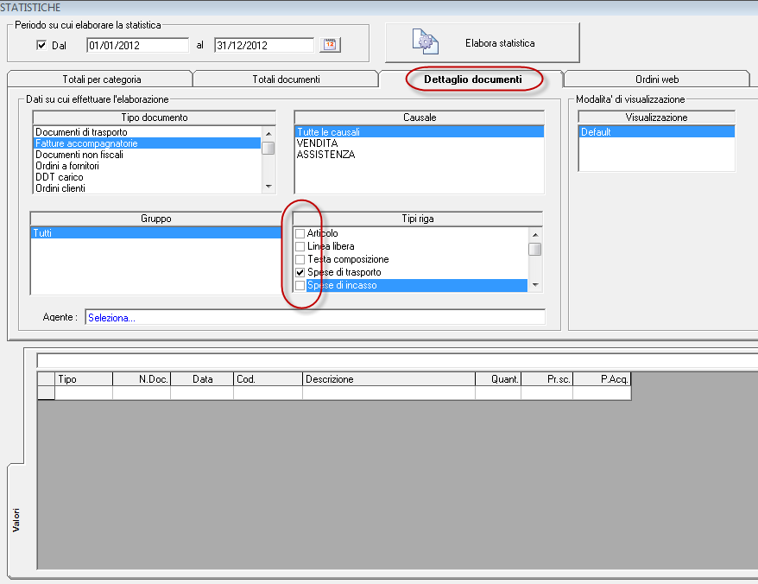Click the end date field 31/12/2012
Image resolution: width=758 pixels, height=584 pixels.
tap(264, 45)
